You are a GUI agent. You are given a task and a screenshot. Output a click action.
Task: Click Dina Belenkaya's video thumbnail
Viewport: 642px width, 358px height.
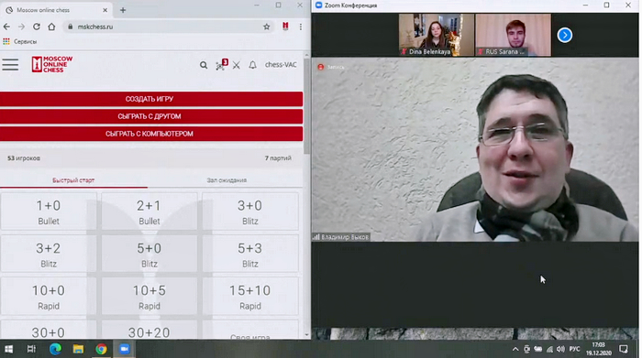(437, 35)
